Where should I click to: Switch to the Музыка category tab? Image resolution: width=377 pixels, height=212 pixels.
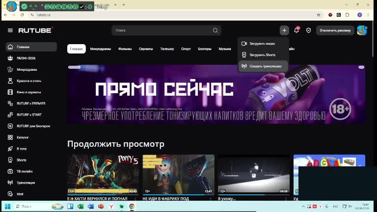coord(225,49)
